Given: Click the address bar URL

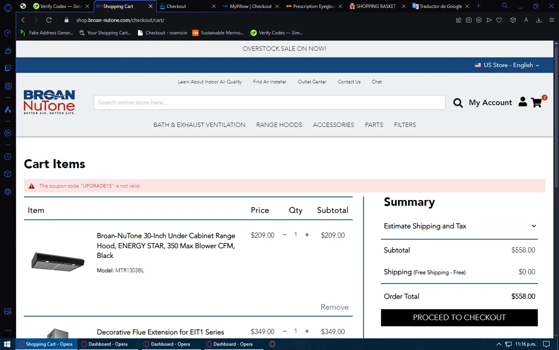Looking at the screenshot, I should coord(120,20).
